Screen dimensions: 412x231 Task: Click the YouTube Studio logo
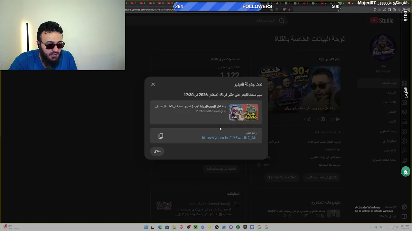point(382,21)
